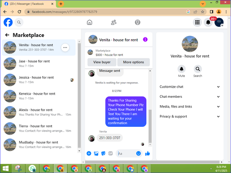
Task: Open the emoji picker in message box
Action: click(x=139, y=153)
